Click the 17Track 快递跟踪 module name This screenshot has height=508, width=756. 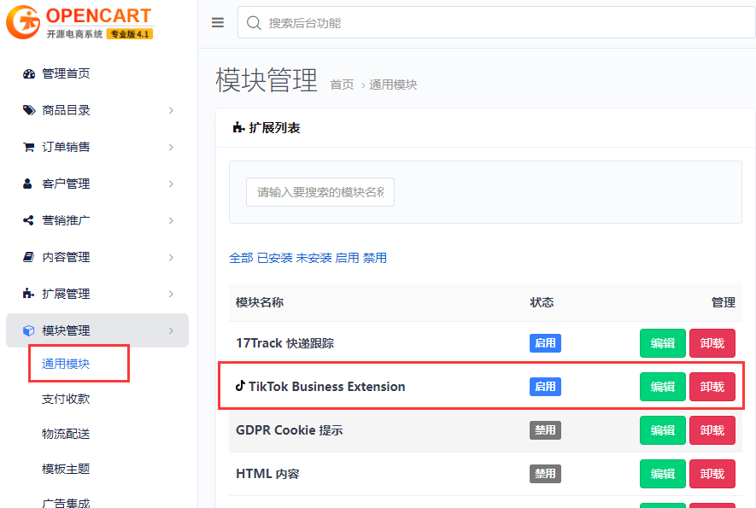[x=284, y=343]
